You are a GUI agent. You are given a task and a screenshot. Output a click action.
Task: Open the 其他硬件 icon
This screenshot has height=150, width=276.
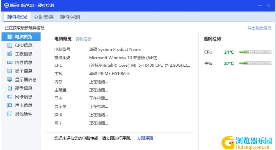click(x=10, y=114)
